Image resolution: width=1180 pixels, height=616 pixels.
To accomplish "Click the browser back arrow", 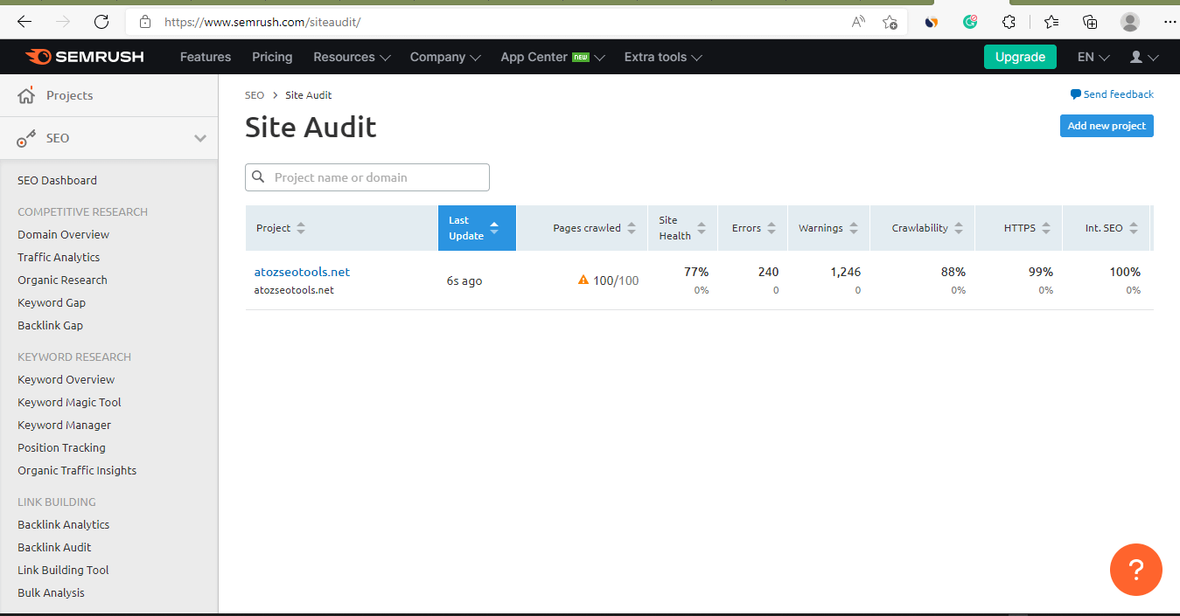I will tap(24, 22).
